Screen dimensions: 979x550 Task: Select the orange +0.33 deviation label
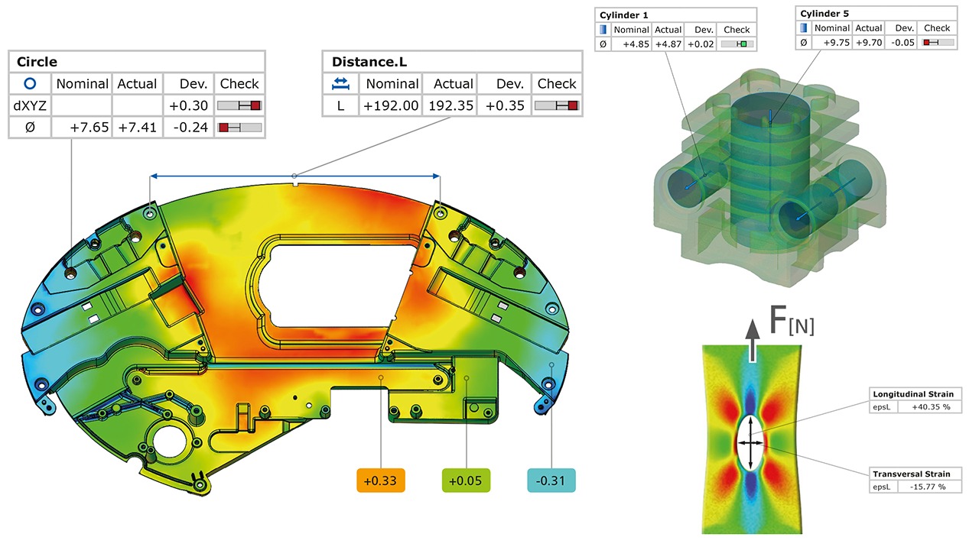[x=380, y=481]
